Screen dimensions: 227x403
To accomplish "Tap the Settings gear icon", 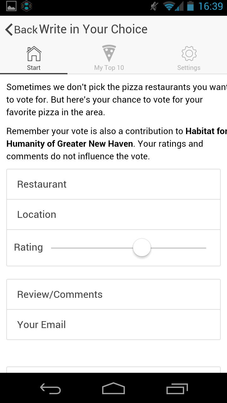I will 189,54.
